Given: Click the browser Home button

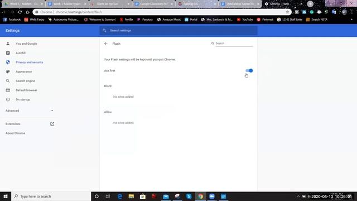Looking at the screenshot, I should click(x=27, y=12).
